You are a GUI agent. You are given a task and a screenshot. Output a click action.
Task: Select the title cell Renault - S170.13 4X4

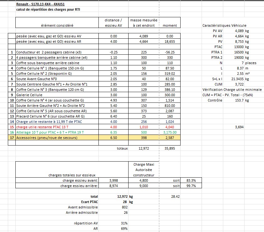click(x=39, y=5)
